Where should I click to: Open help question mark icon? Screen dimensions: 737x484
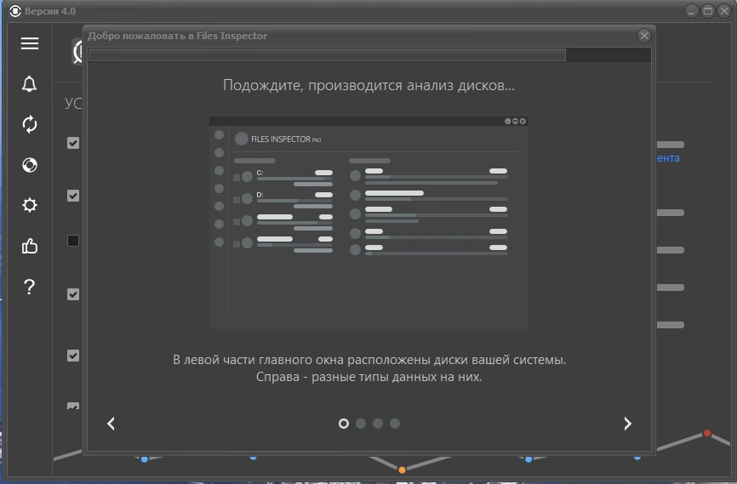coord(29,286)
